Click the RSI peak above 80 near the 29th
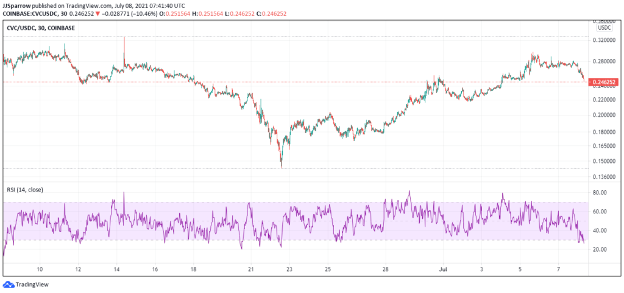The width and height of the screenshot is (624, 293). (x=409, y=193)
